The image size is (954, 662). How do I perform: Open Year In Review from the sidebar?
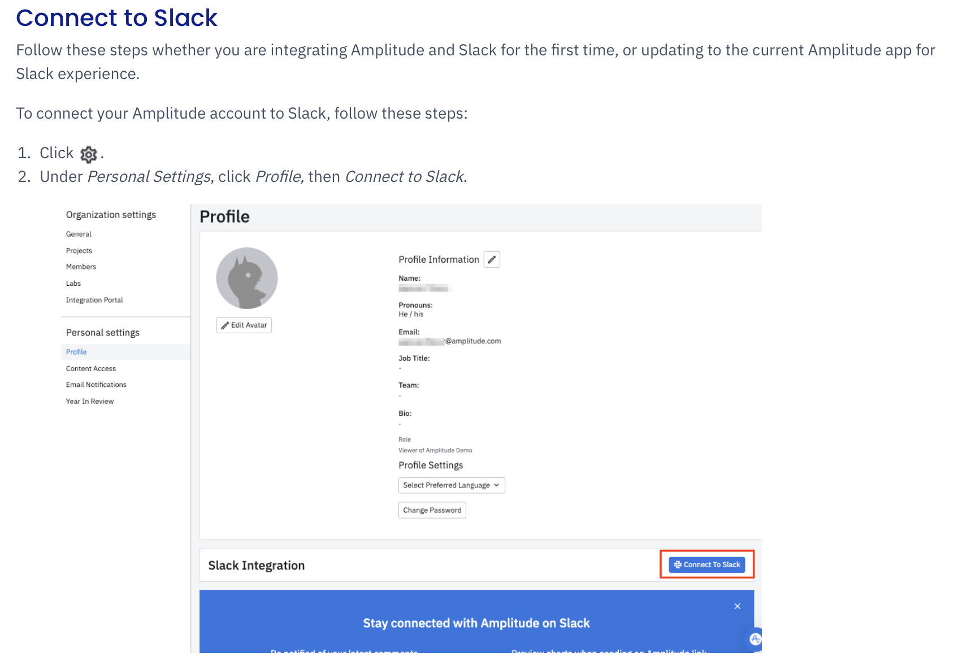pyautogui.click(x=90, y=401)
